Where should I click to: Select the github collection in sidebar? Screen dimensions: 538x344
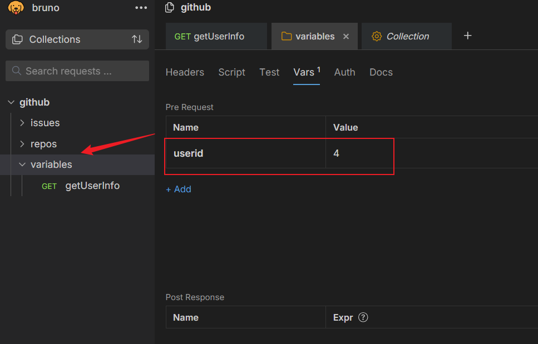point(34,102)
